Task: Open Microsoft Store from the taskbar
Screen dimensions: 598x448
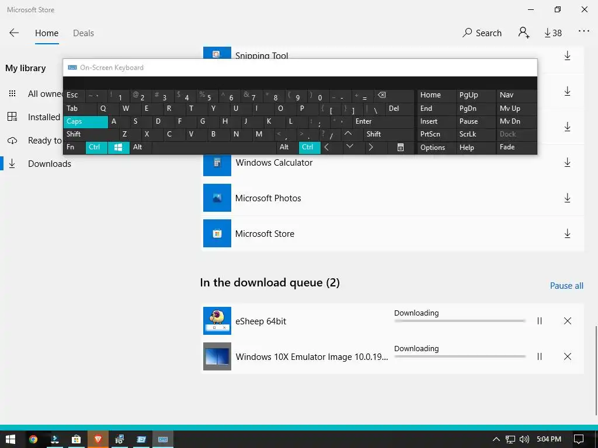Action: click(x=77, y=439)
